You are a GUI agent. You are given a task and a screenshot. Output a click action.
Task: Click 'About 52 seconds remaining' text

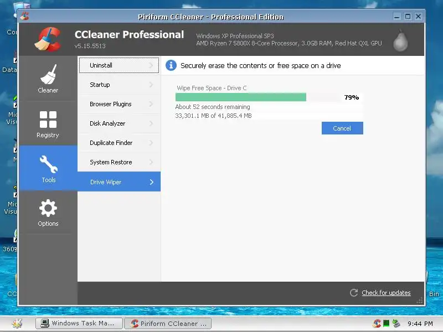click(213, 107)
